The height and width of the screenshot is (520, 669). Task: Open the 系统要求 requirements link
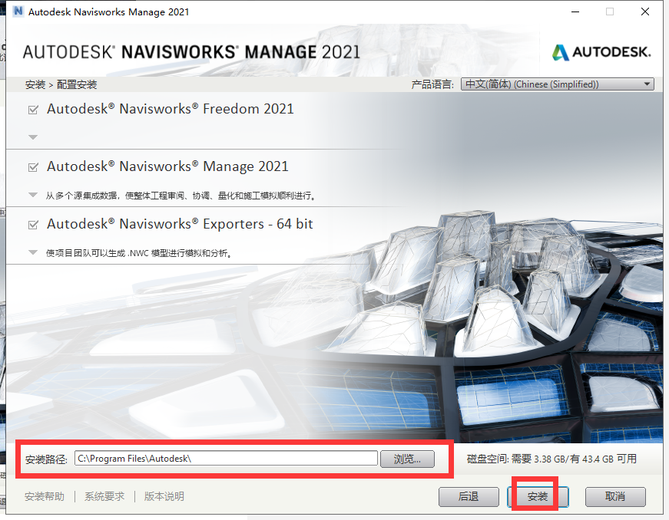coord(104,496)
